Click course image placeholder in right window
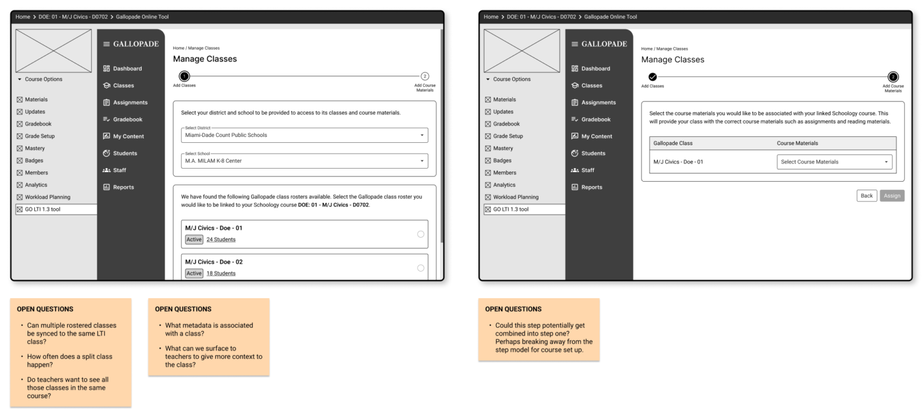923x417 pixels. [522, 51]
